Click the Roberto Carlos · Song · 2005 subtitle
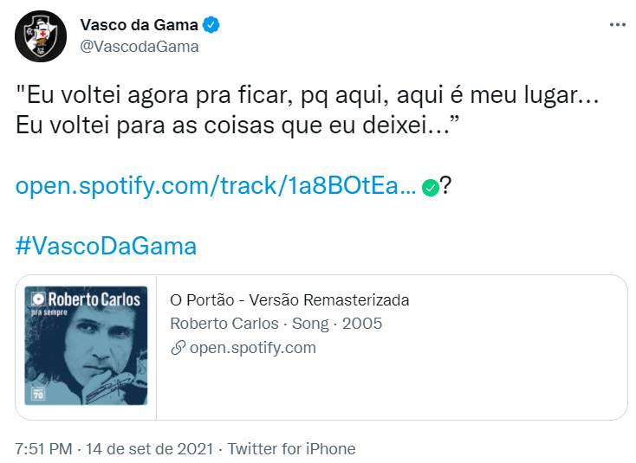 (276, 324)
